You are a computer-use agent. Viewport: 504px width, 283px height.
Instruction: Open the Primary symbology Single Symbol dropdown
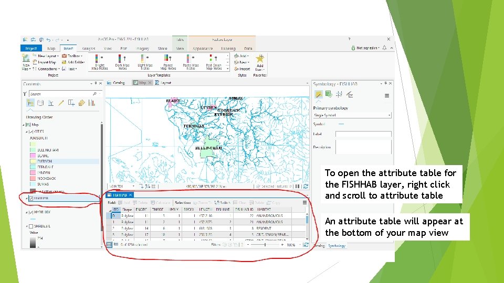(x=352, y=115)
